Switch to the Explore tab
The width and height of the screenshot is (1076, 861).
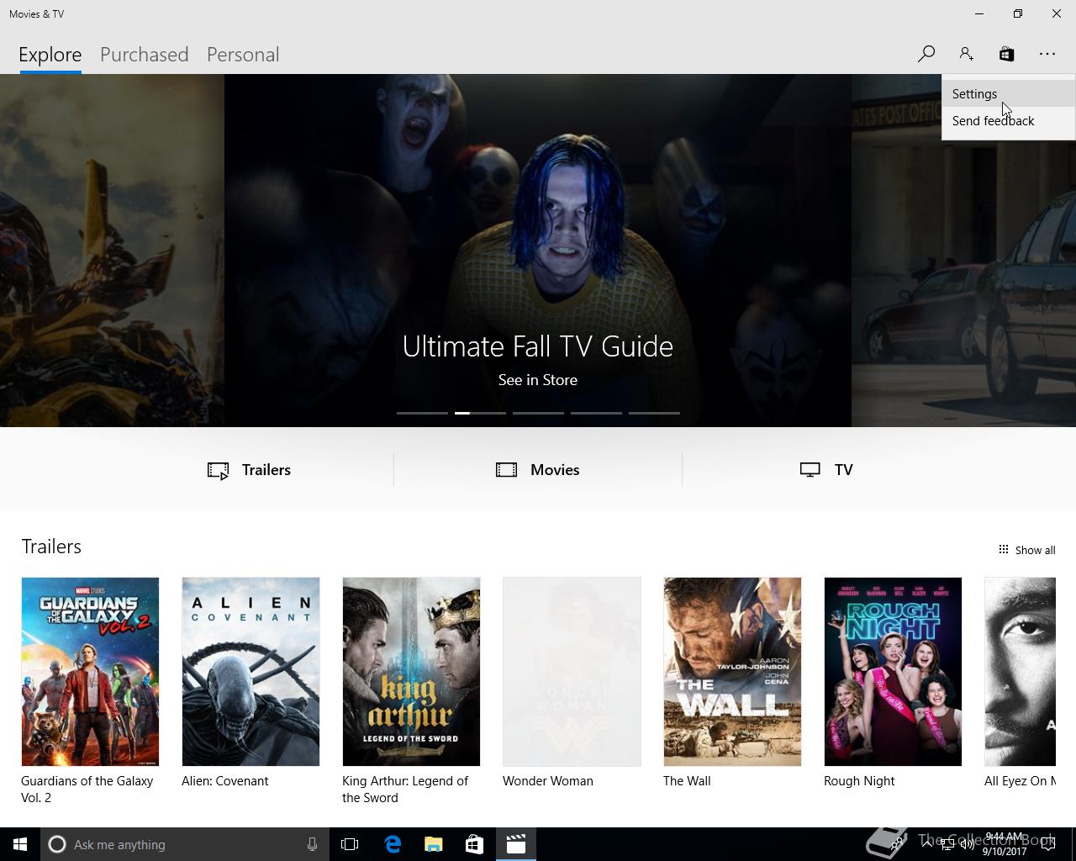point(50,55)
